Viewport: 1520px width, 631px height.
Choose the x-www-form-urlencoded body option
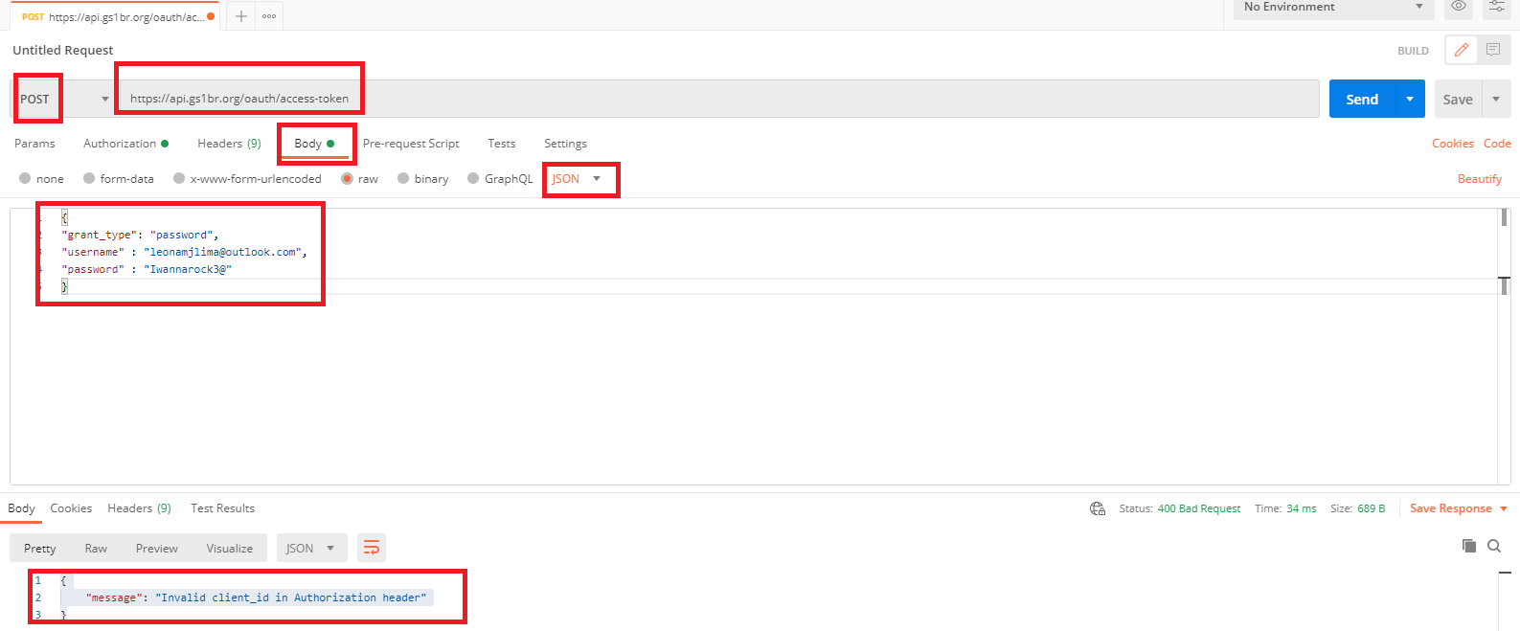[179, 178]
